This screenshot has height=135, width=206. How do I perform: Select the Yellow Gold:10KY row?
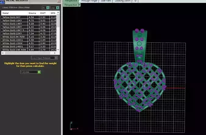[x=29, y=20]
